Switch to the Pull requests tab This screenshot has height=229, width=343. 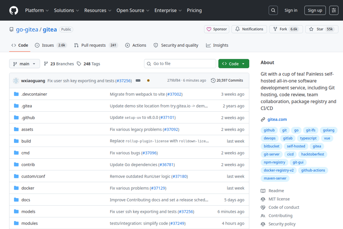[x=92, y=45]
